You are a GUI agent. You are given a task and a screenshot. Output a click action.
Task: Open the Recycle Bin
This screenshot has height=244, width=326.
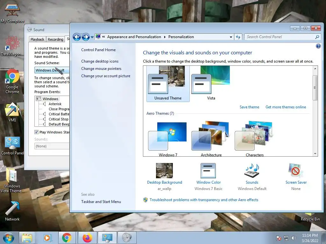point(310,217)
